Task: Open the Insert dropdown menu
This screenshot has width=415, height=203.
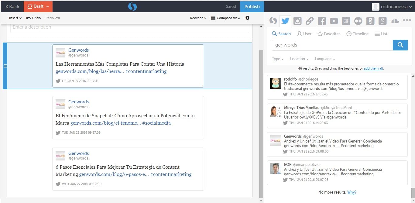Action: click(15, 18)
